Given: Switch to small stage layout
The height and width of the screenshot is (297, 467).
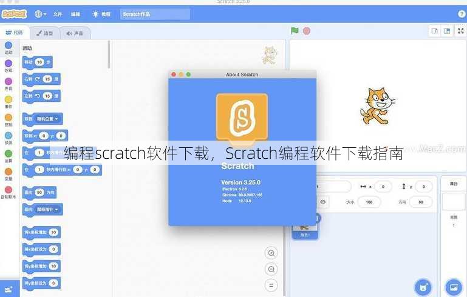Looking at the screenshot, I should 435,31.
